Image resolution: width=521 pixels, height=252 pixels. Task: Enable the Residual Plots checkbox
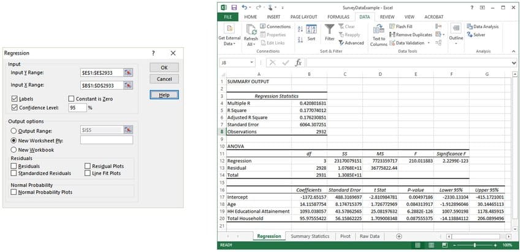(88, 166)
